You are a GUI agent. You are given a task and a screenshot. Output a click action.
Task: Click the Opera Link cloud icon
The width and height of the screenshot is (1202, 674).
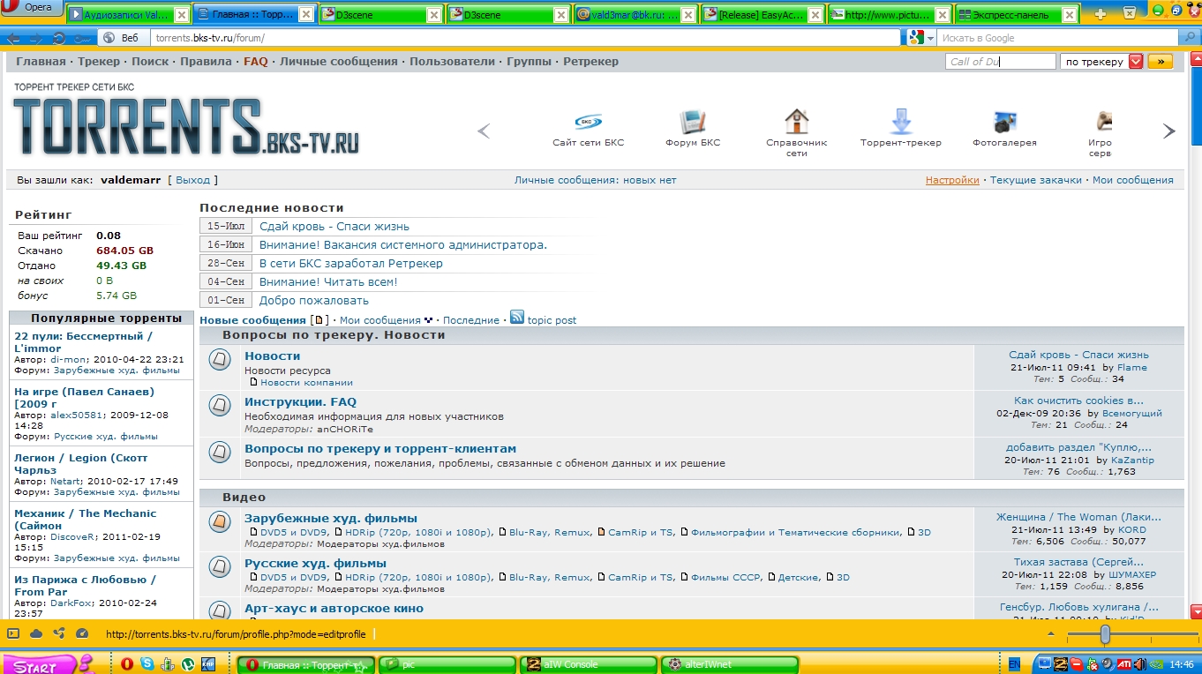pyautogui.click(x=36, y=633)
